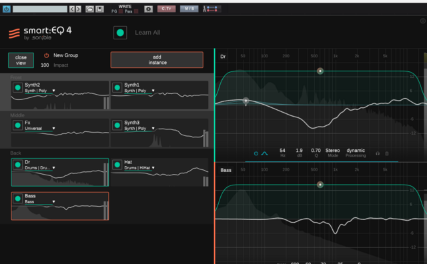Toggle the Synth1 instance green button
This screenshot has width=427, height=264.
click(x=117, y=87)
